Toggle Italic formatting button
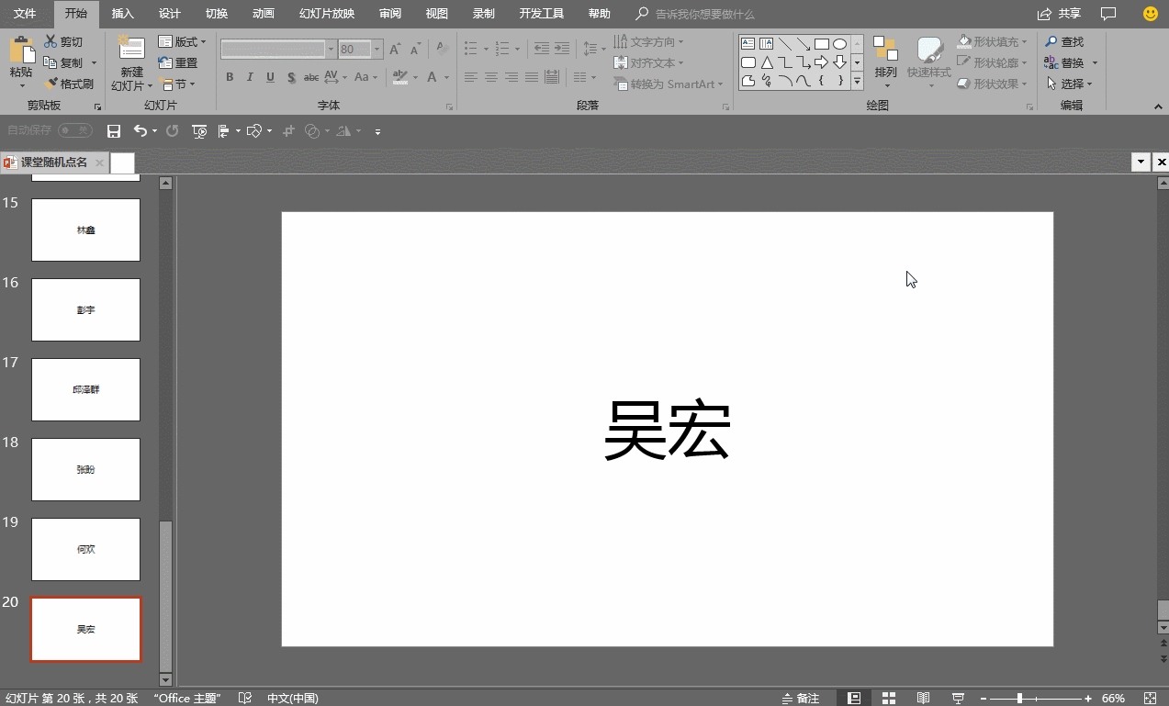Viewport: 1169px width, 706px height. pos(250,77)
